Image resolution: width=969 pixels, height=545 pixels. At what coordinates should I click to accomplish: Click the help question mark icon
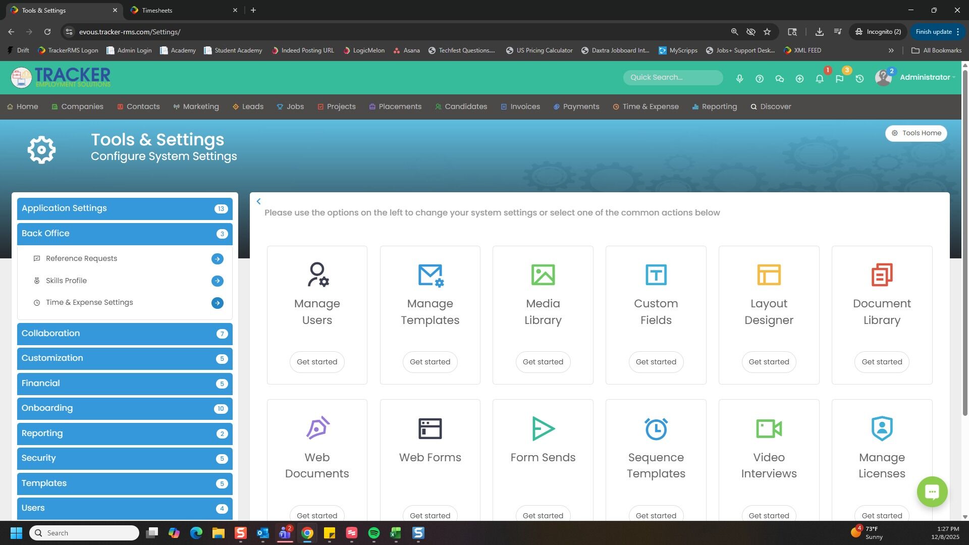(760, 79)
